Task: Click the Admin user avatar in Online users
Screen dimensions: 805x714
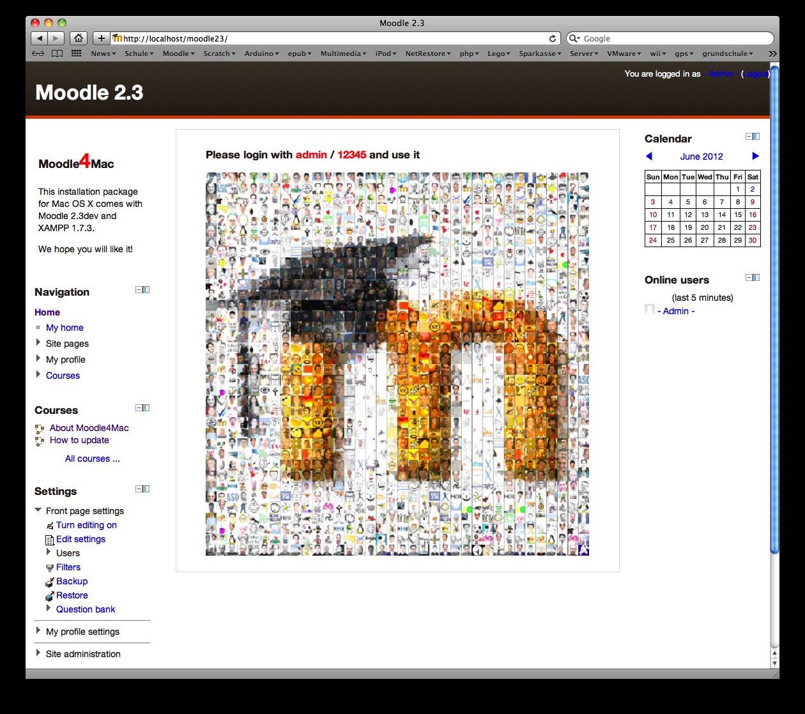Action: [x=650, y=310]
